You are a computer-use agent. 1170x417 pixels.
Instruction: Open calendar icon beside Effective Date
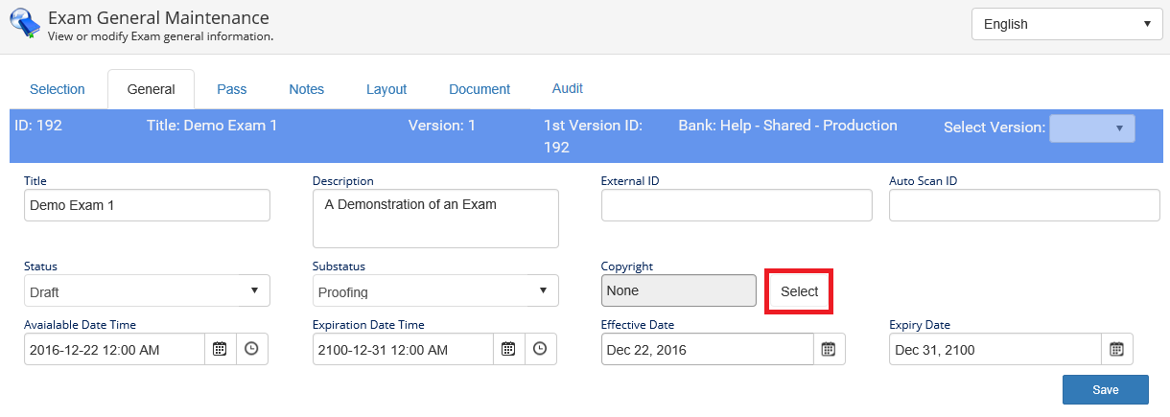click(830, 349)
